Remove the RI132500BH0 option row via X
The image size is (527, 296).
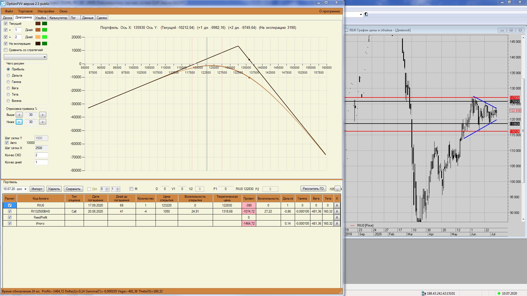tap(337, 211)
